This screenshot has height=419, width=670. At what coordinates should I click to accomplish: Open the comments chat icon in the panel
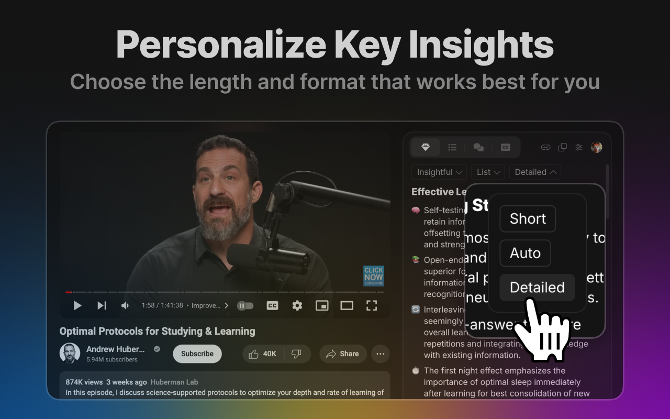(x=478, y=147)
